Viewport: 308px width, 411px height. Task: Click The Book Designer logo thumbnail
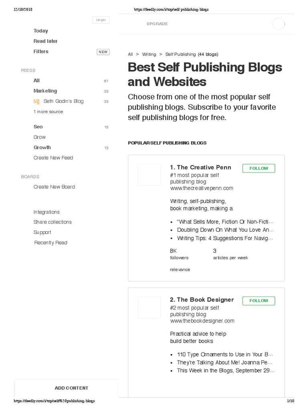coord(149,307)
